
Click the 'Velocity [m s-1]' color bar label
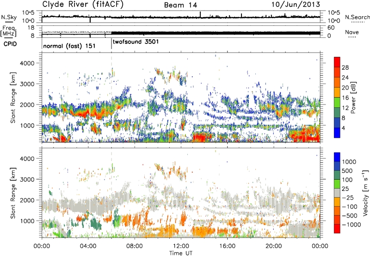click(x=365, y=193)
